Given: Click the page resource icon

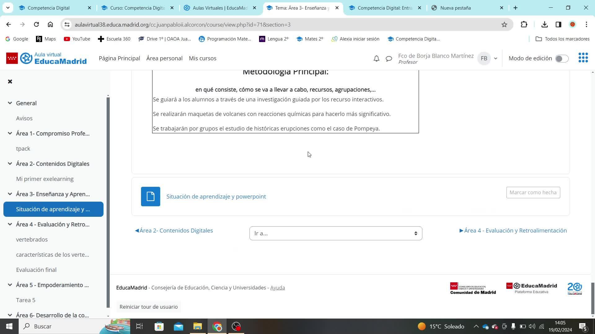Looking at the screenshot, I should [151, 196].
